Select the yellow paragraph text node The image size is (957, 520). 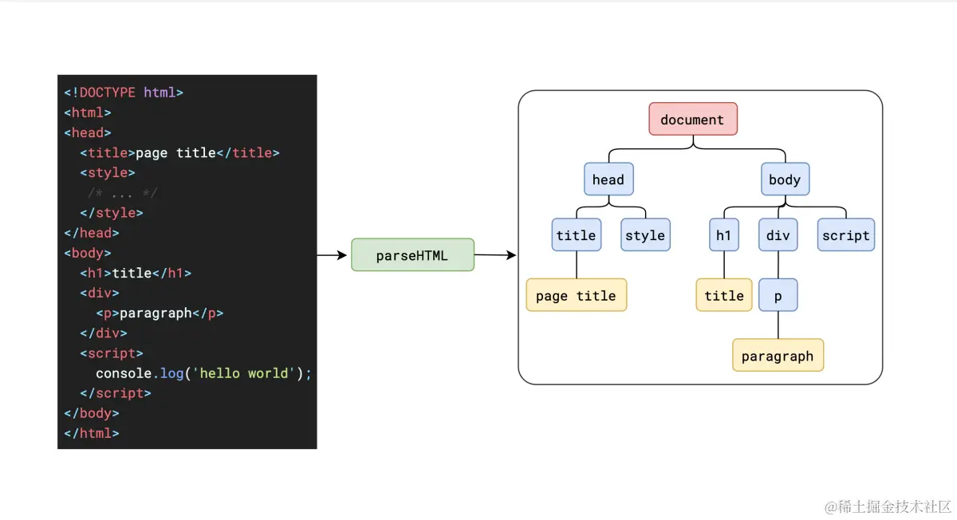(x=778, y=356)
